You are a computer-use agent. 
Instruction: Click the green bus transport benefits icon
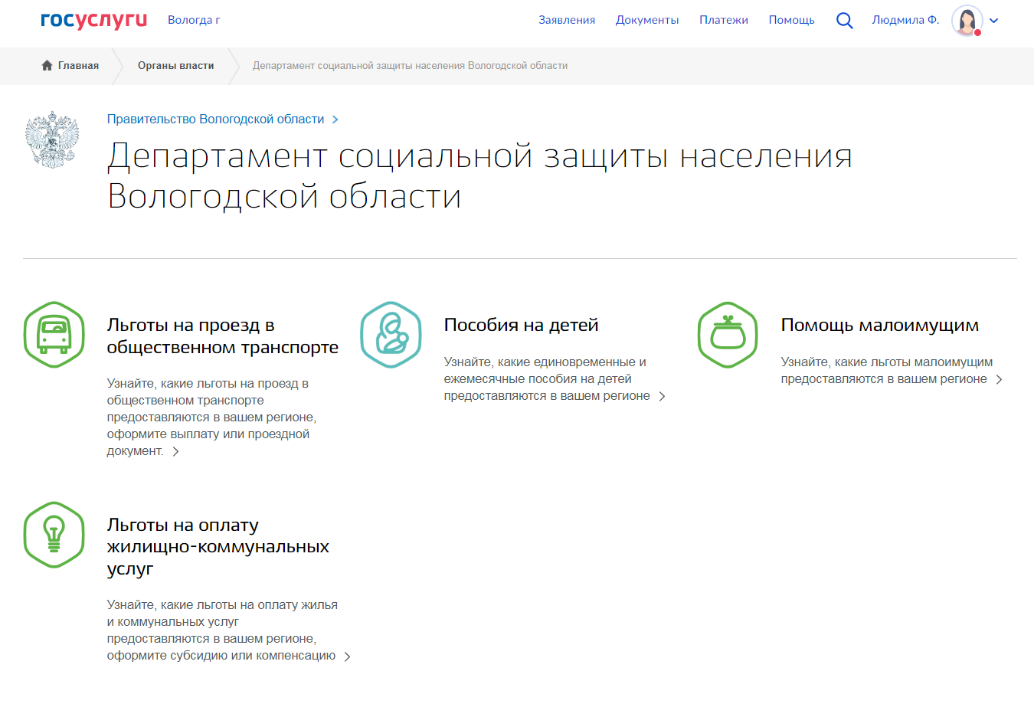[54, 335]
